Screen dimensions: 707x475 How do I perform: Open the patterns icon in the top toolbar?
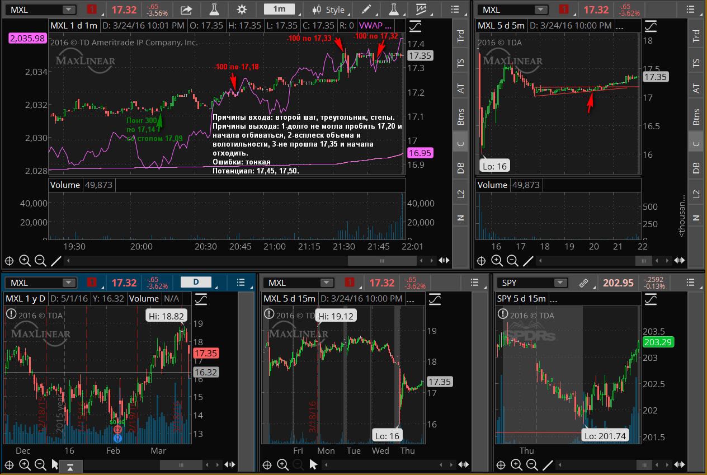[x=421, y=10]
